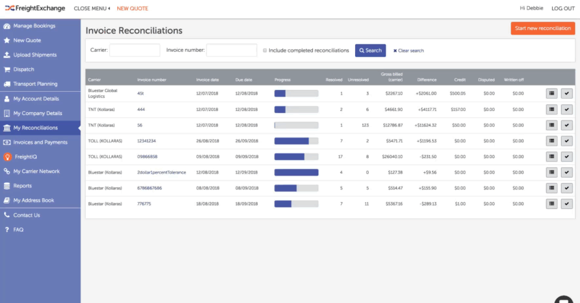580x303 pixels.
Task: Mark invoice 45t as complete
Action: point(566,93)
